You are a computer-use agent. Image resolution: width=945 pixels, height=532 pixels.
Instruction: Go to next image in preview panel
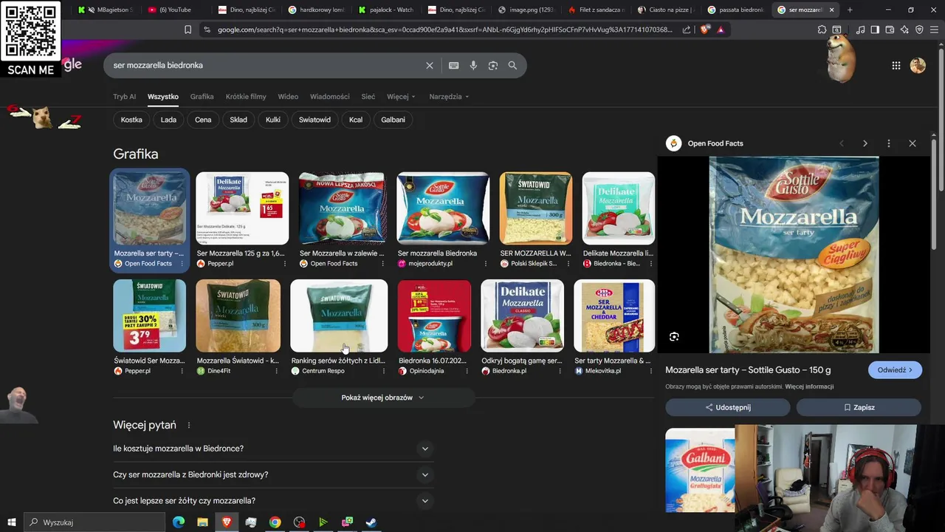[865, 143]
